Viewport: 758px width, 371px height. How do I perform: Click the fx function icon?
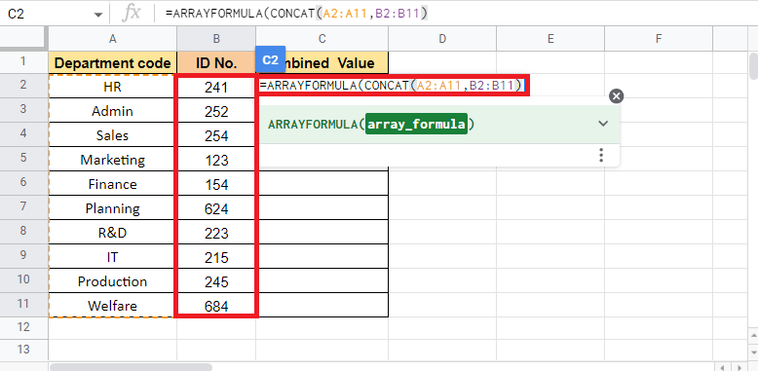coord(131,14)
